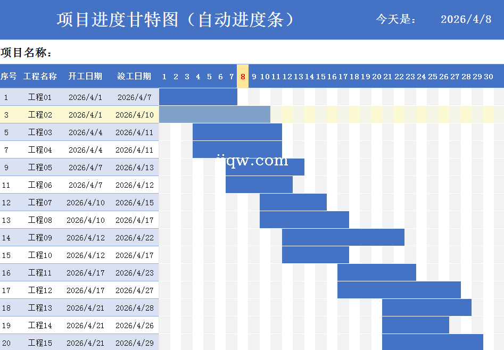504x350 pixels.
Task: Select the 工程05 end date 2026/4/13
Action: (134, 168)
